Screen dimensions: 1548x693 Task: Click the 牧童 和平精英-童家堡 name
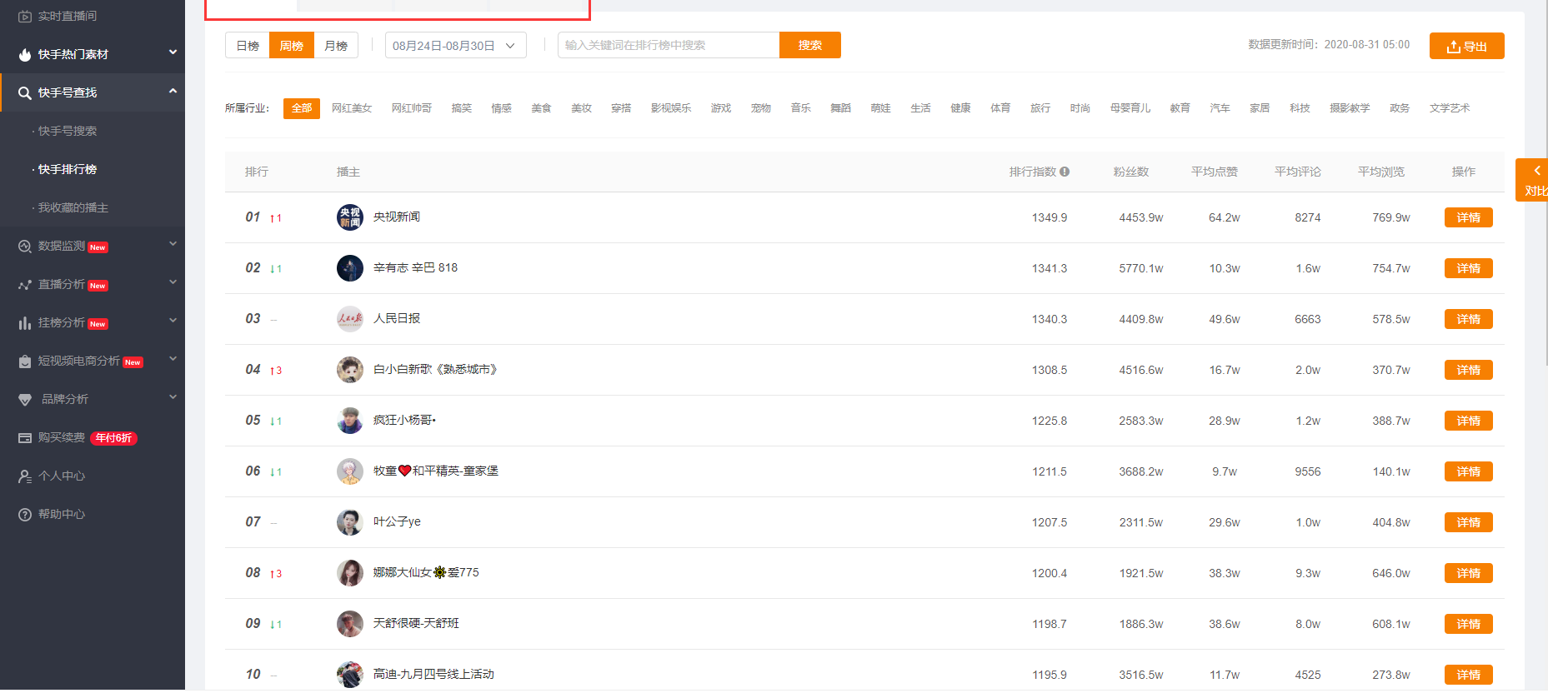436,471
